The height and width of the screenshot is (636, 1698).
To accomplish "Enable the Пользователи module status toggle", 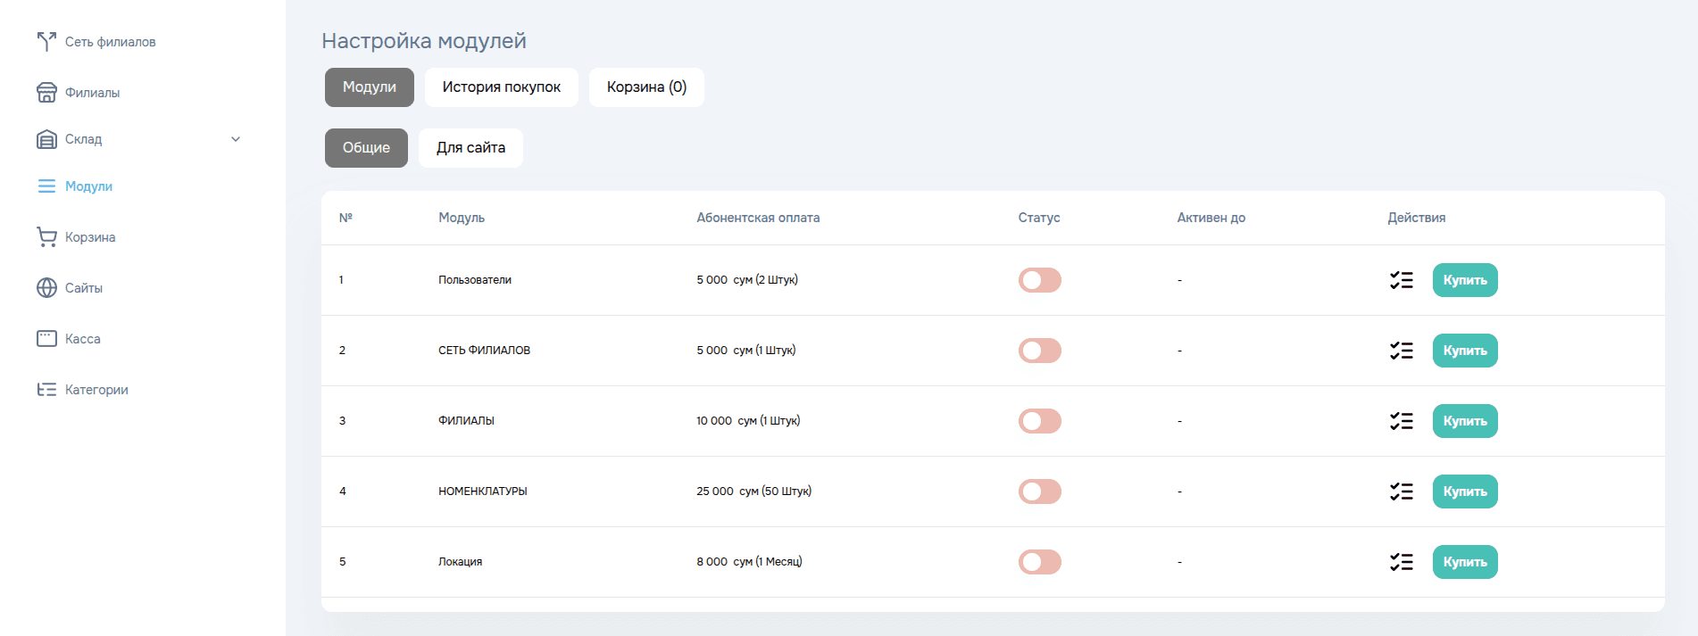I will point(1039,280).
